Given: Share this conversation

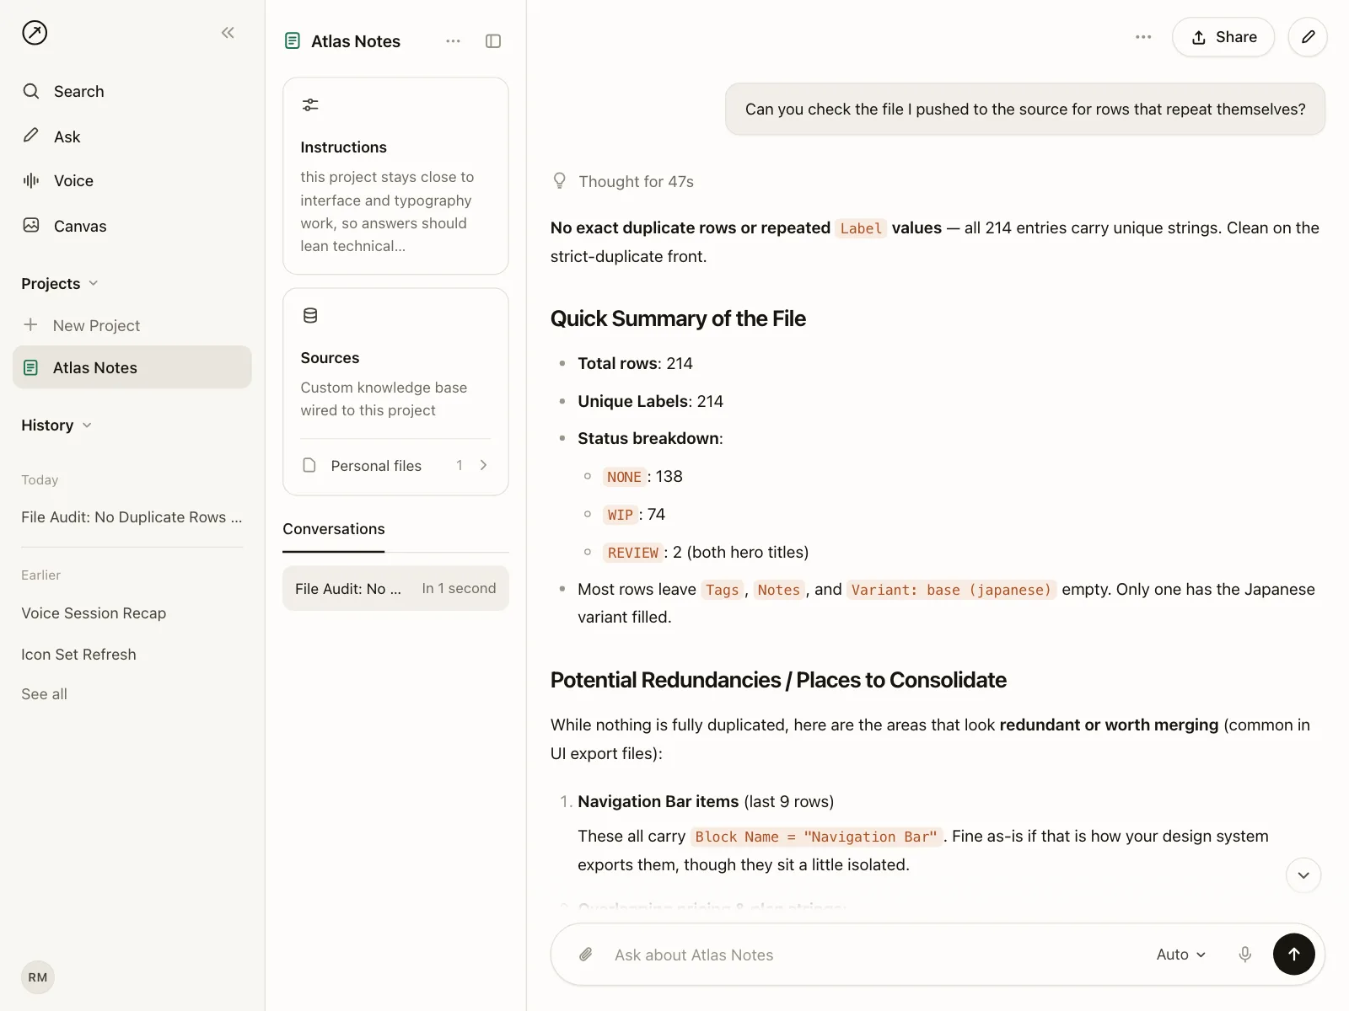Looking at the screenshot, I should pyautogui.click(x=1223, y=37).
